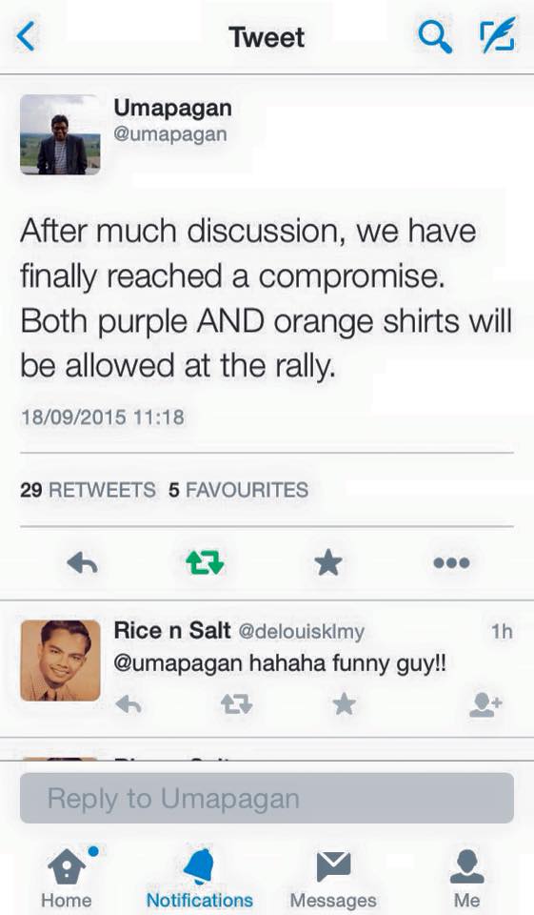Reply to Rice n Salt's comment
The height and width of the screenshot is (915, 534).
click(x=129, y=705)
